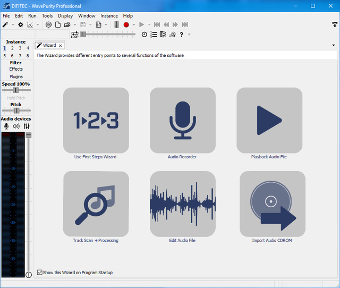Open the Edit Audio File waveform tile
This screenshot has height=288, width=340.
pos(182,204)
